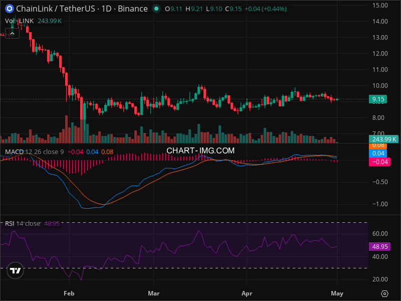
Task: Click the volume value 243.99 K in legend
Action: (x=50, y=21)
